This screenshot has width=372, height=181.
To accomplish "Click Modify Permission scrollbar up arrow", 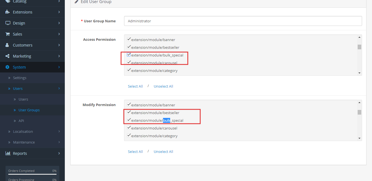I will (359, 102).
